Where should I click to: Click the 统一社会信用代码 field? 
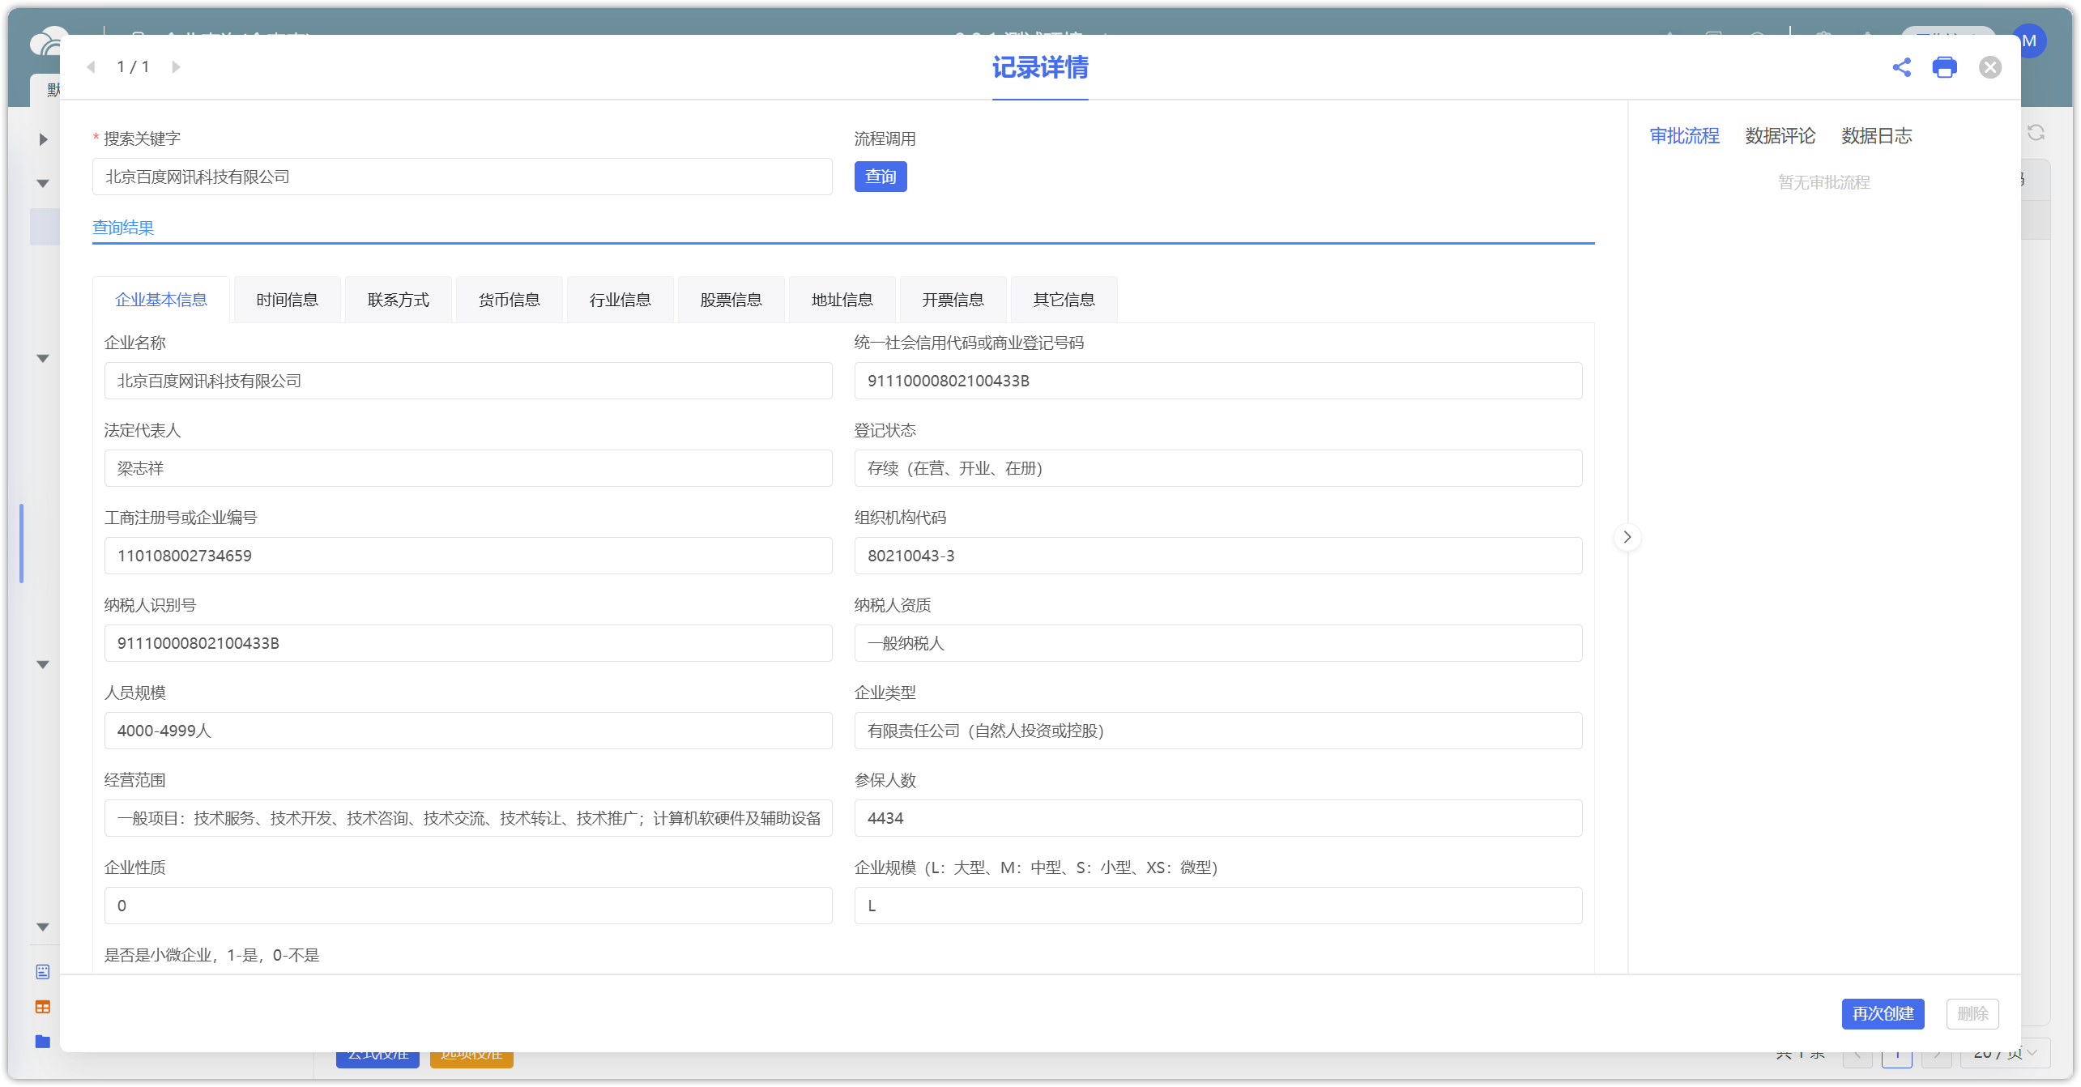tap(1217, 381)
